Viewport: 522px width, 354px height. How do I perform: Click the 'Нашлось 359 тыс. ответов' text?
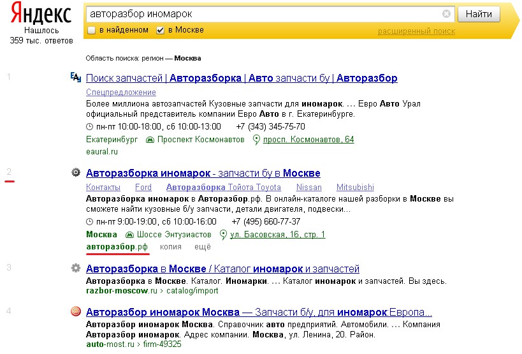[41, 36]
